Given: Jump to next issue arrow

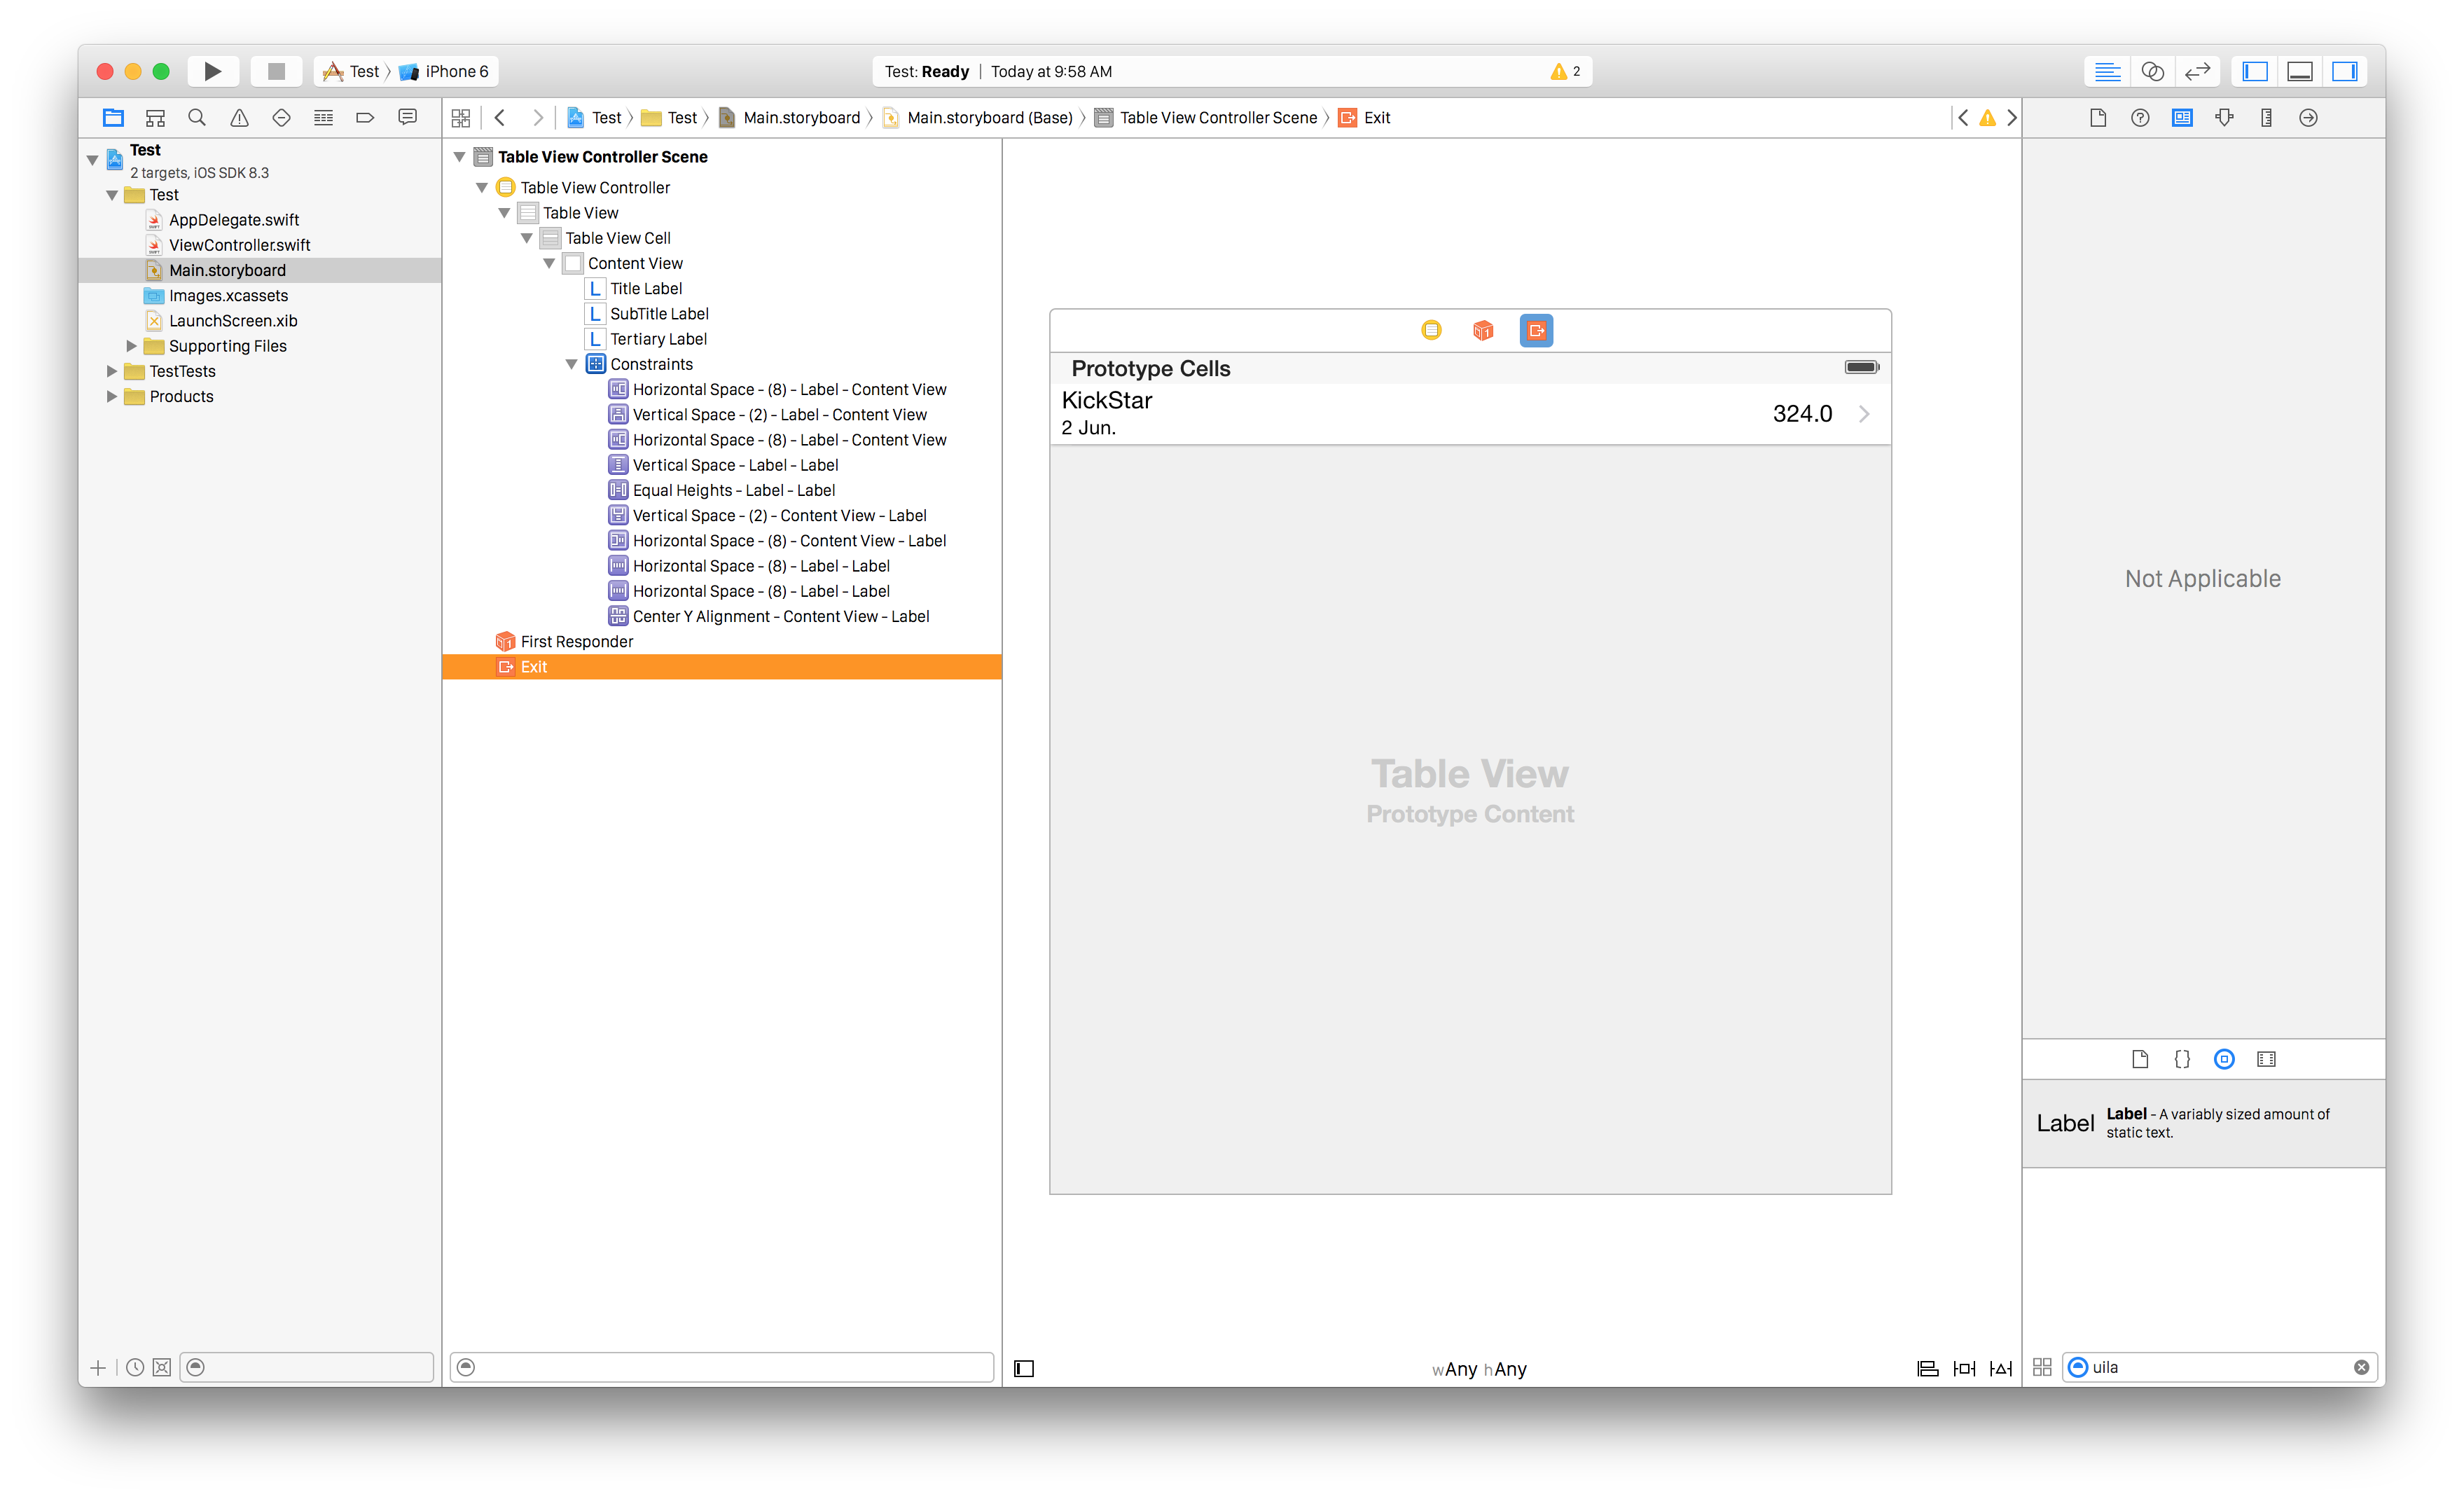Looking at the screenshot, I should click(x=2012, y=117).
